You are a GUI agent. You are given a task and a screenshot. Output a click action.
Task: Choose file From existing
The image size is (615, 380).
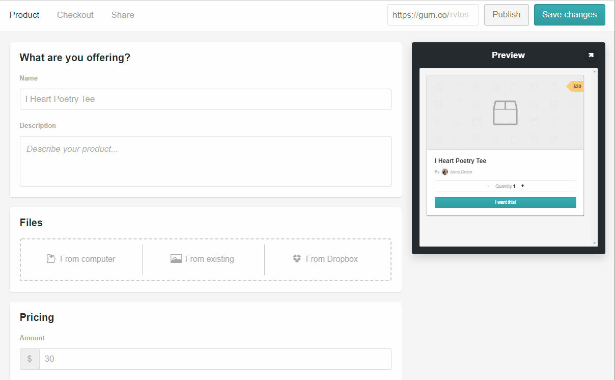pyautogui.click(x=203, y=259)
